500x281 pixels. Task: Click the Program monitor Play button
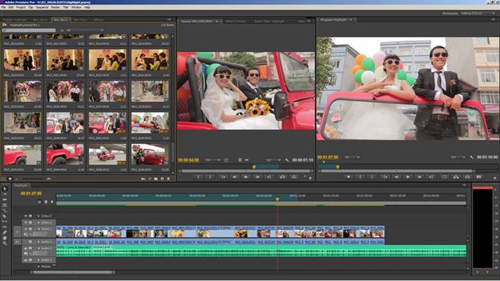(407, 177)
